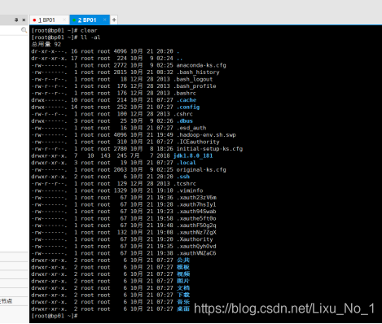Click the 模板 directory name
This screenshot has height=324, width=382.
(x=183, y=267)
